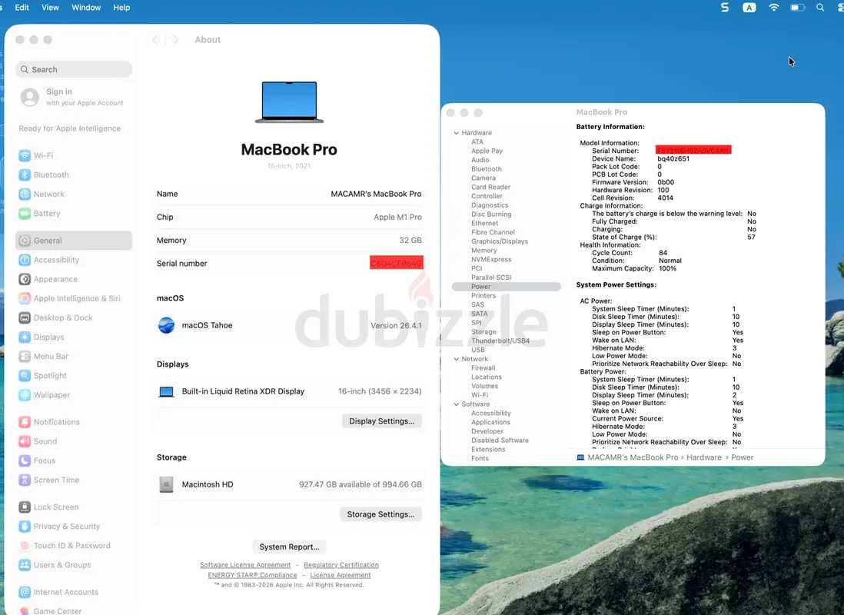Open Apple Intelligence & Siri settings
The height and width of the screenshot is (615, 844).
pyautogui.click(x=76, y=298)
